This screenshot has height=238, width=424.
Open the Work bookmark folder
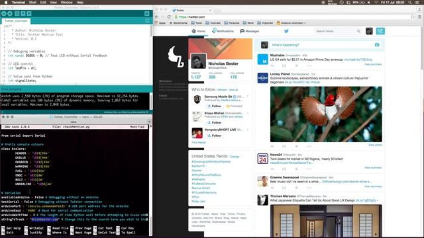tap(248, 23)
